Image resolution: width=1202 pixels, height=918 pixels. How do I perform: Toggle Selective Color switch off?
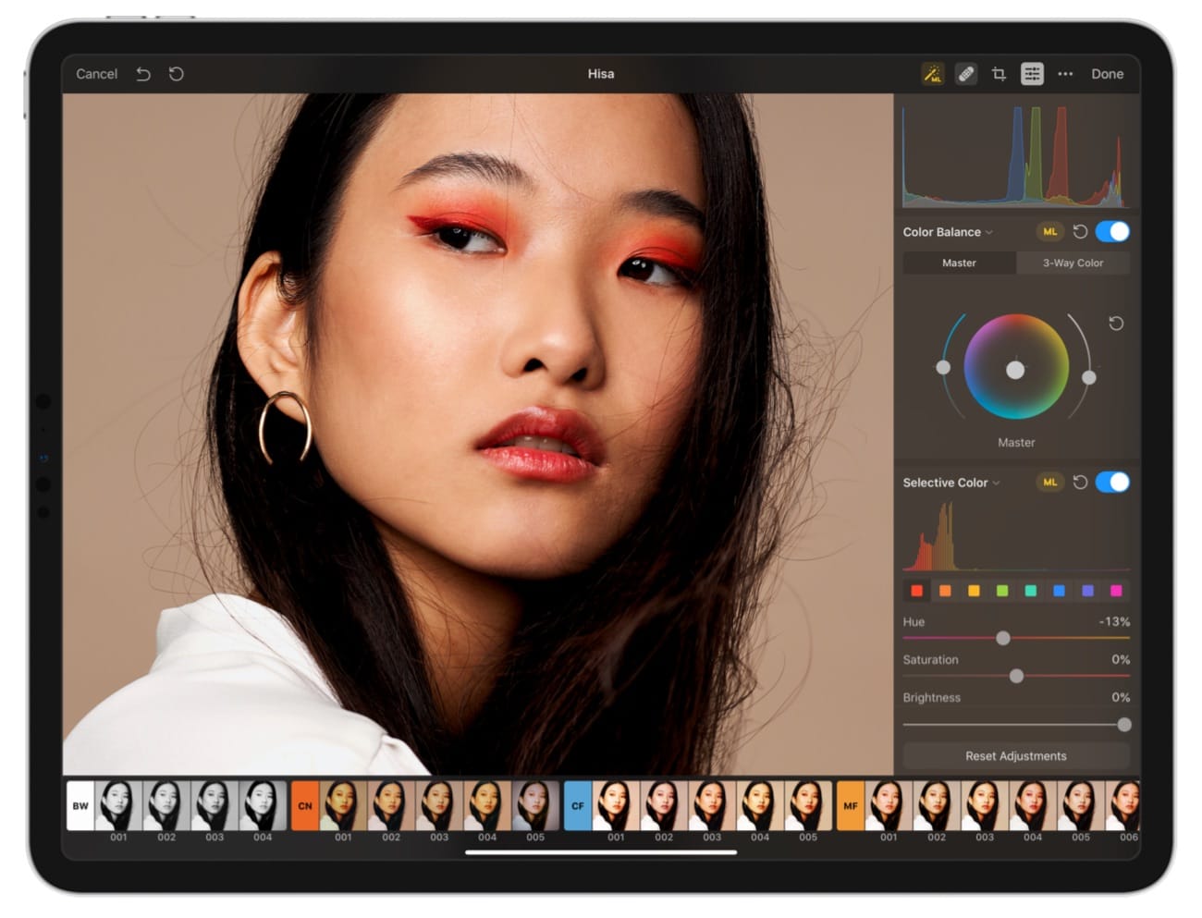point(1112,483)
